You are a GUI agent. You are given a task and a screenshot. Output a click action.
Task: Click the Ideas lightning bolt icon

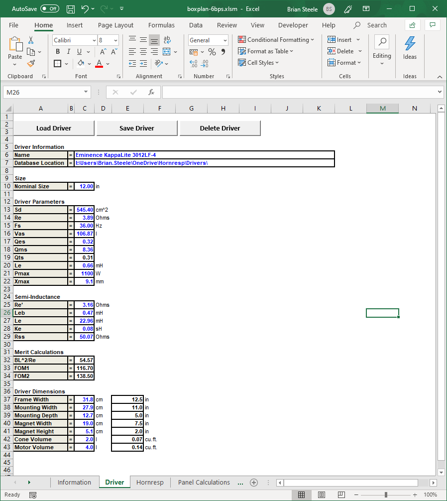point(410,43)
